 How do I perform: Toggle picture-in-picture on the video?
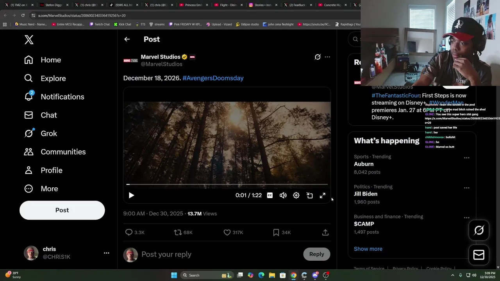coord(309,195)
